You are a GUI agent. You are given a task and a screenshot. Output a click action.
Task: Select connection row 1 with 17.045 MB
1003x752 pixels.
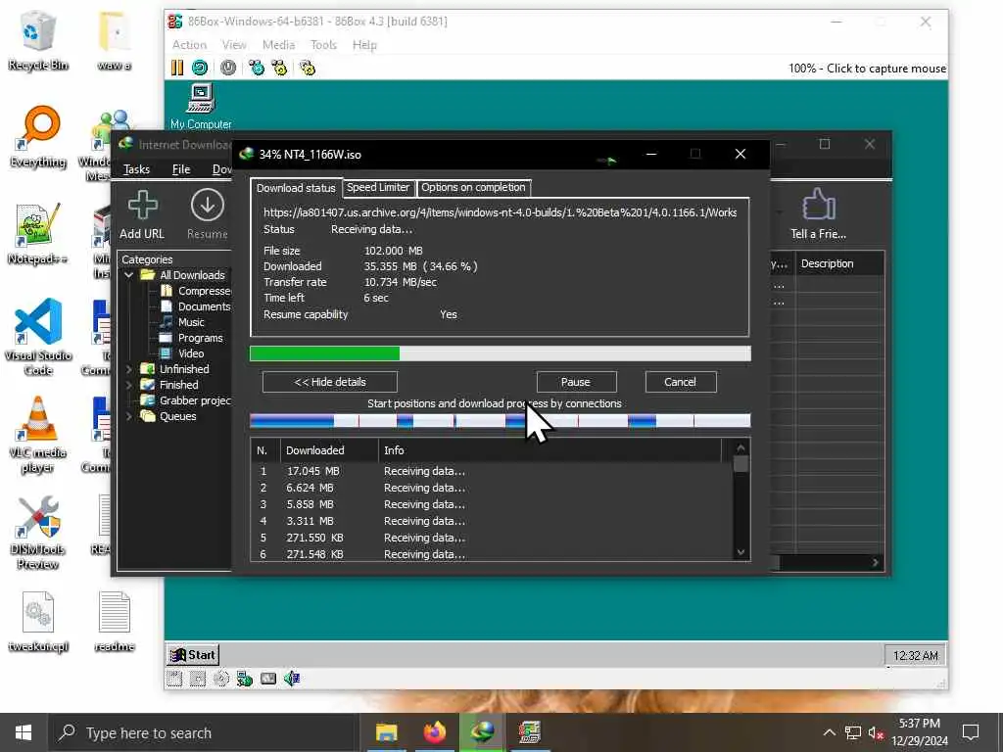pyautogui.click(x=491, y=471)
